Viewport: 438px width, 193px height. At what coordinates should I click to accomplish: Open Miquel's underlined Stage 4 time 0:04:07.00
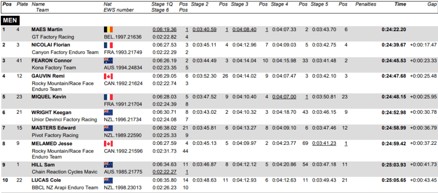(284, 97)
